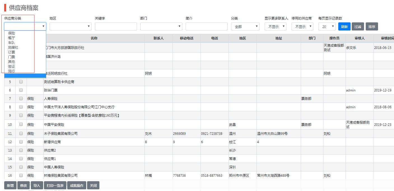The width and height of the screenshot is (394, 191).
Task: Toggle checkbox for row 15 中国人寿保险
Action: (x=21, y=167)
